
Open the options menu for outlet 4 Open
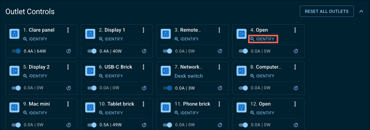295,30
